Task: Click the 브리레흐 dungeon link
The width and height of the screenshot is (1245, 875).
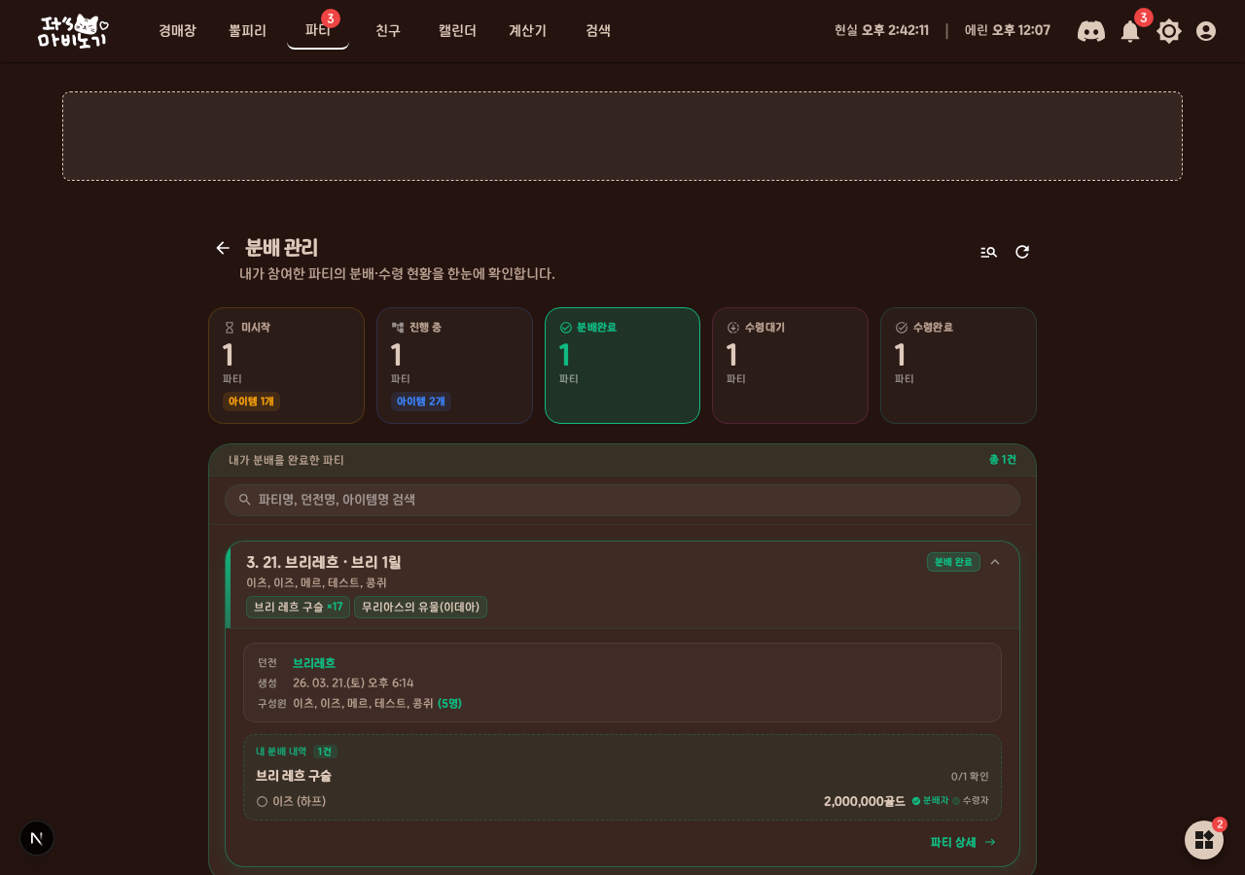Action: (x=314, y=663)
